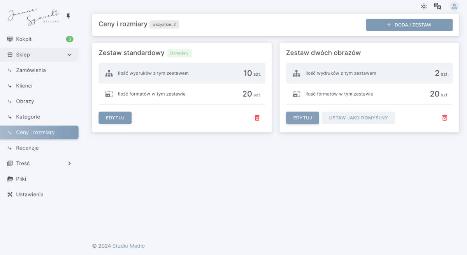The height and width of the screenshot is (255, 467).
Task: Click the Joanna Szmerdt Gallery logo
Action: 34,17
